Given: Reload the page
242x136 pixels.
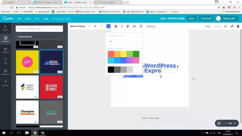Looking at the screenshot, I should 12,7.
